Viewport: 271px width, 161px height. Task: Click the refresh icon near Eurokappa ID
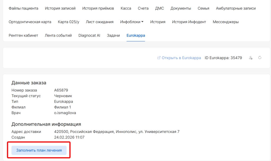click(260, 58)
